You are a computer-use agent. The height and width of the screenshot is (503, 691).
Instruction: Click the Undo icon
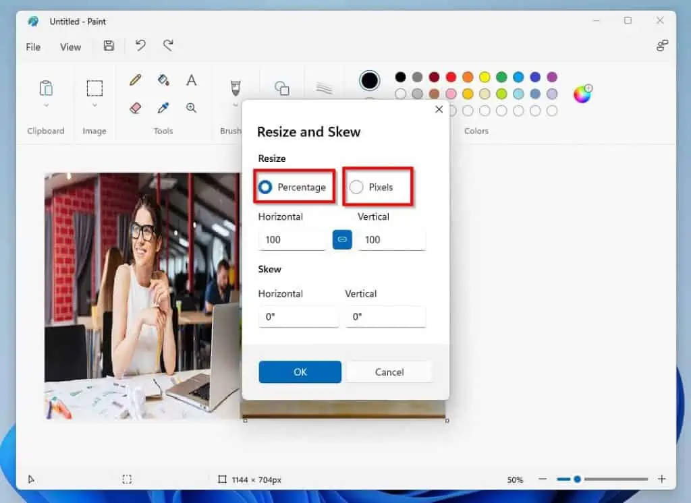pos(140,46)
